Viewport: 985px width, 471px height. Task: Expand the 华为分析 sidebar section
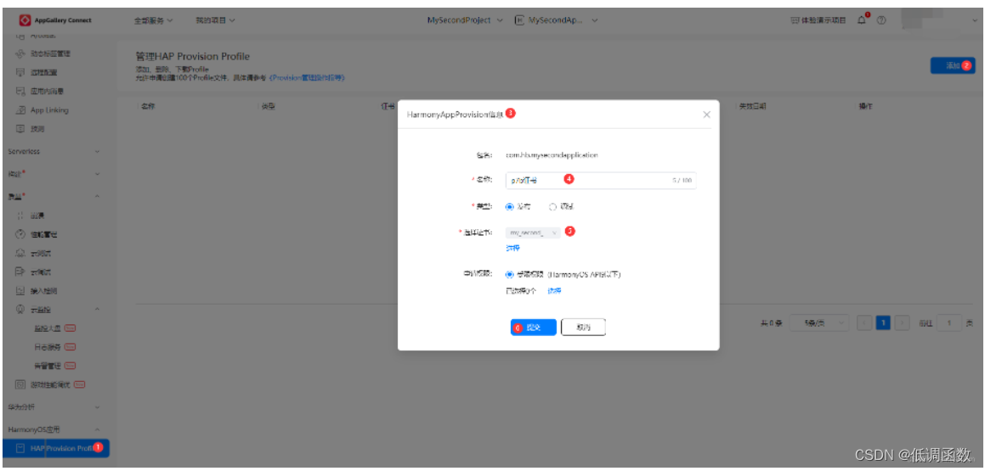(97, 407)
